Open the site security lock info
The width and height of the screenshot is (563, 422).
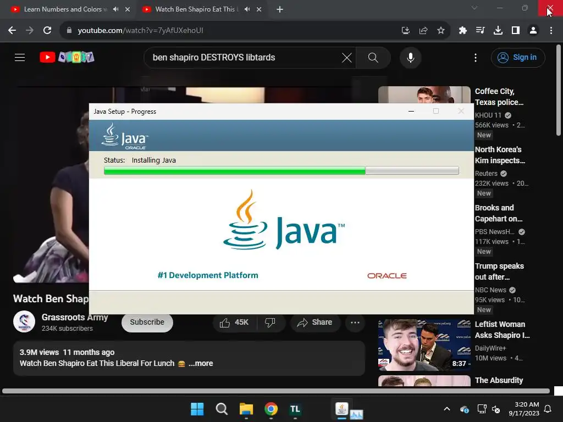tap(69, 31)
